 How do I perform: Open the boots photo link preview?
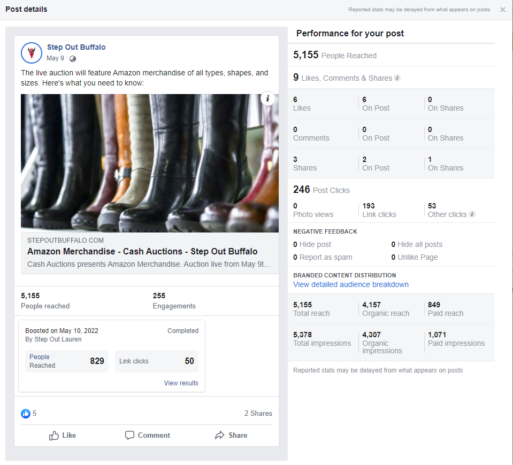150,163
